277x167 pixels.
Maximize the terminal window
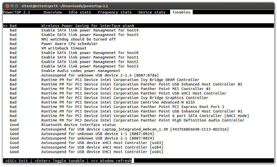click(16, 6)
